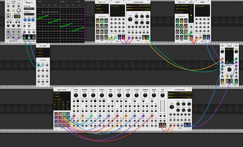This screenshot has height=147, width=243.
Task: Click the LEFT output jack of Kontakt Host
Action: 119,38
